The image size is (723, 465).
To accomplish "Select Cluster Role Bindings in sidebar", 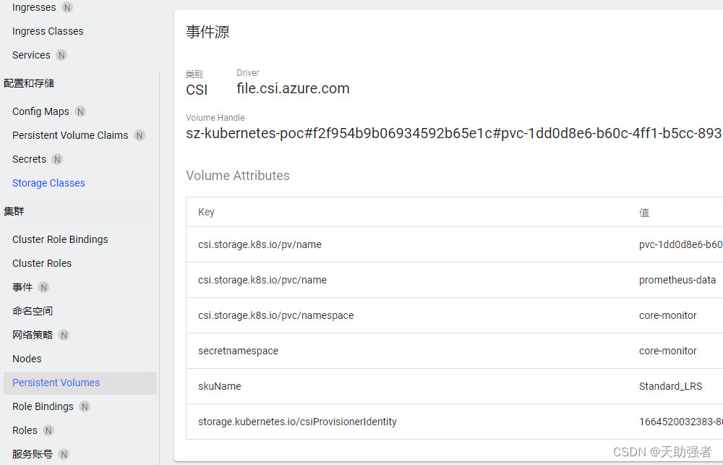I will (60, 239).
